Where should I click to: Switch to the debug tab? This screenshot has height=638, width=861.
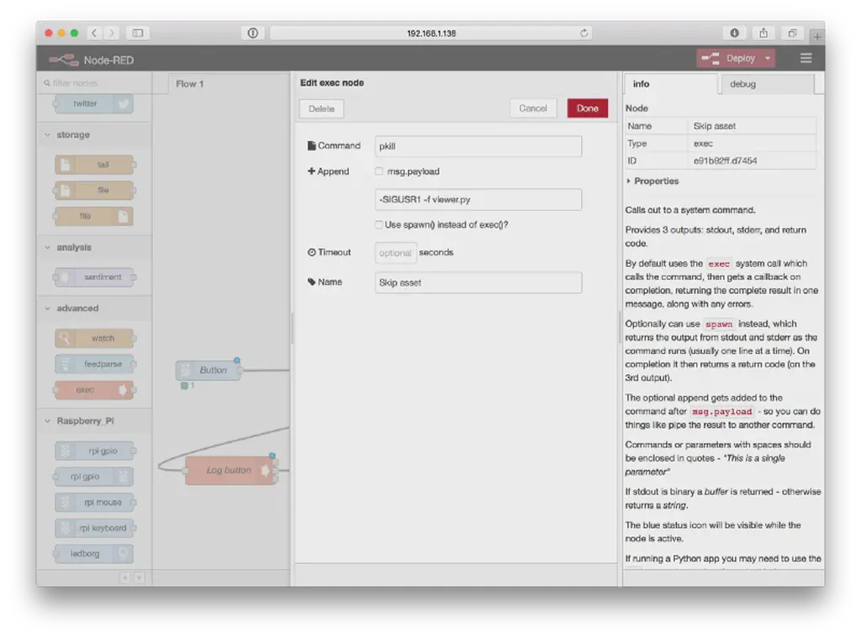(742, 84)
